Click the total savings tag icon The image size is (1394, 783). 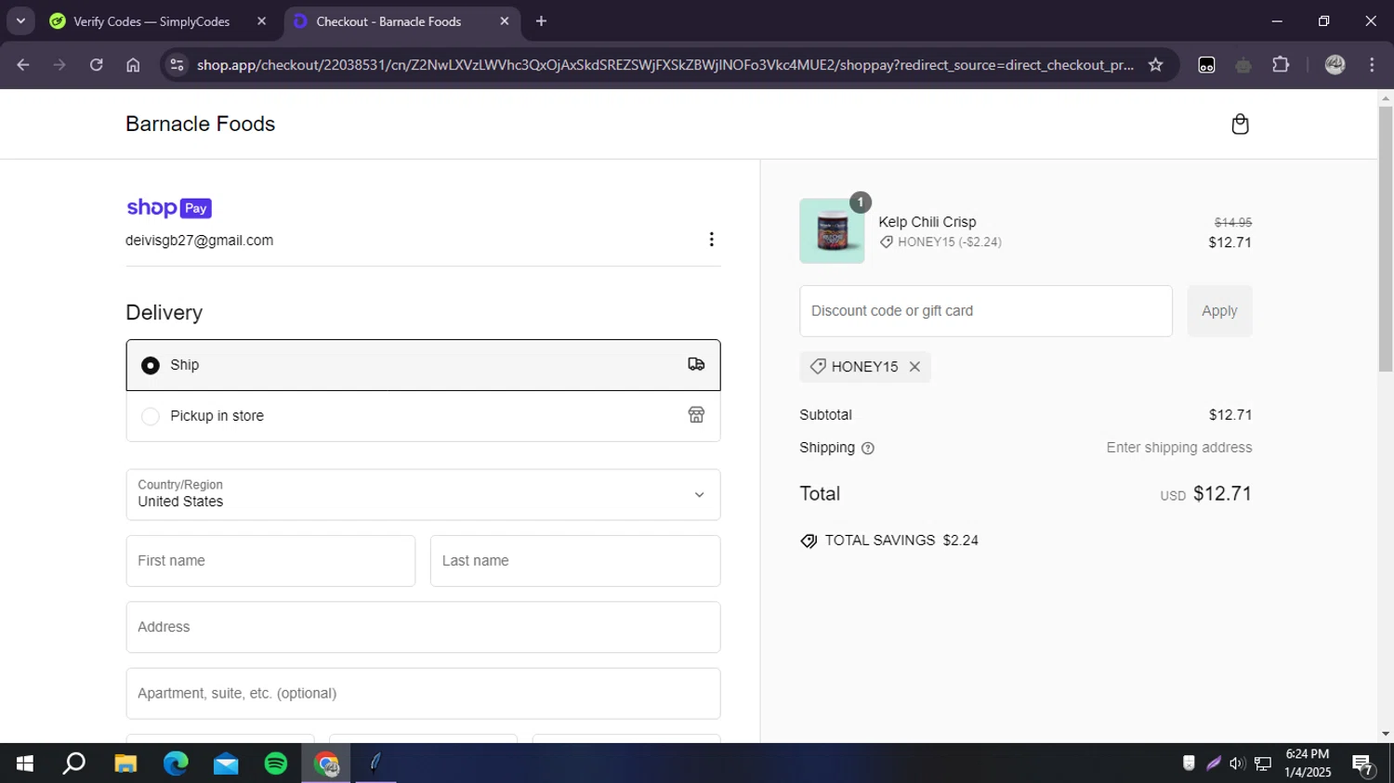(x=809, y=541)
